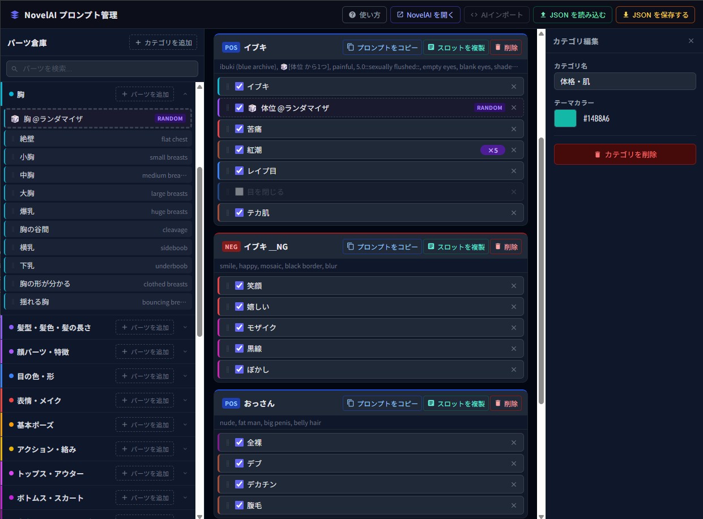The height and width of the screenshot is (519, 703).
Task: Click the ×5 weight badge on 紅潮
Action: coord(492,150)
